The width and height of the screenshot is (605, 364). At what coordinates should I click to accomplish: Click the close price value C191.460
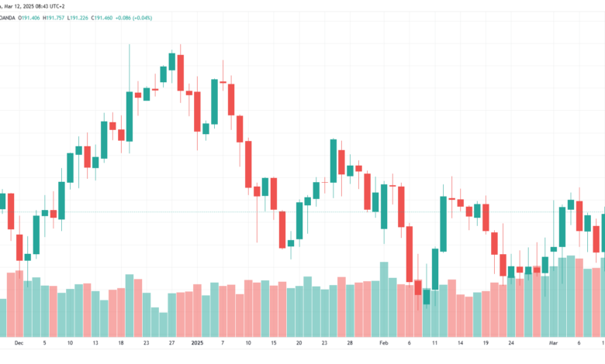[x=102, y=18]
